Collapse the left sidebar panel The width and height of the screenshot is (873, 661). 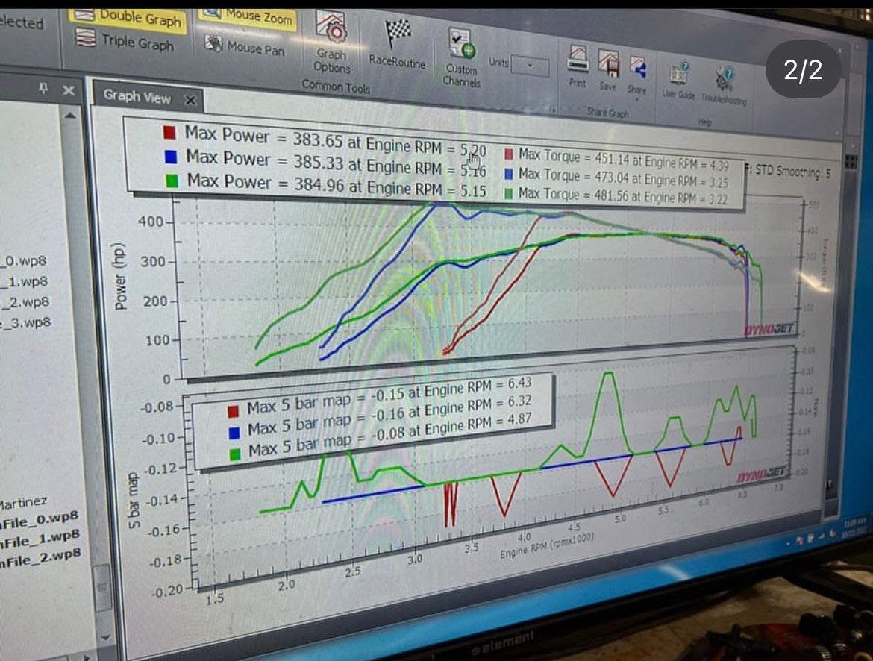point(66,90)
